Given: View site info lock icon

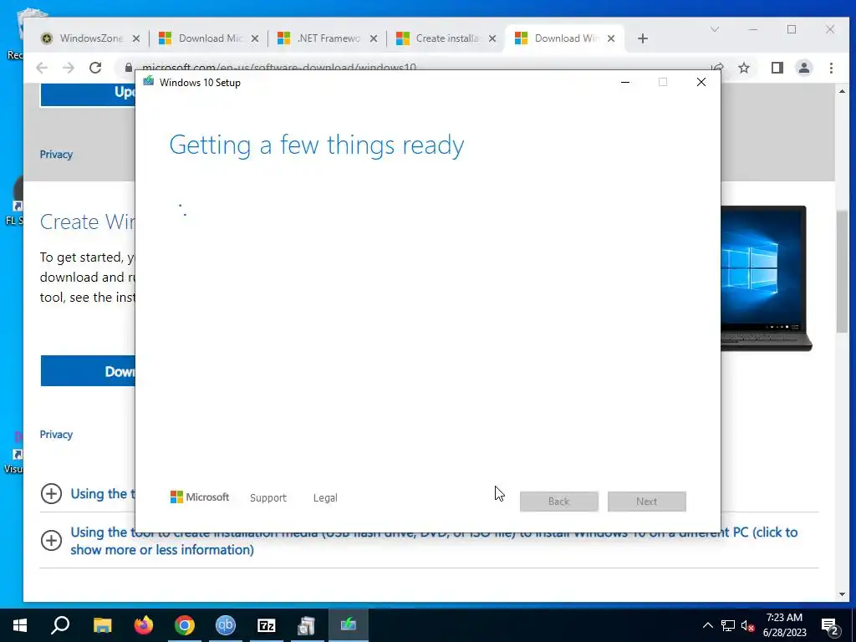Looking at the screenshot, I should click(128, 67).
